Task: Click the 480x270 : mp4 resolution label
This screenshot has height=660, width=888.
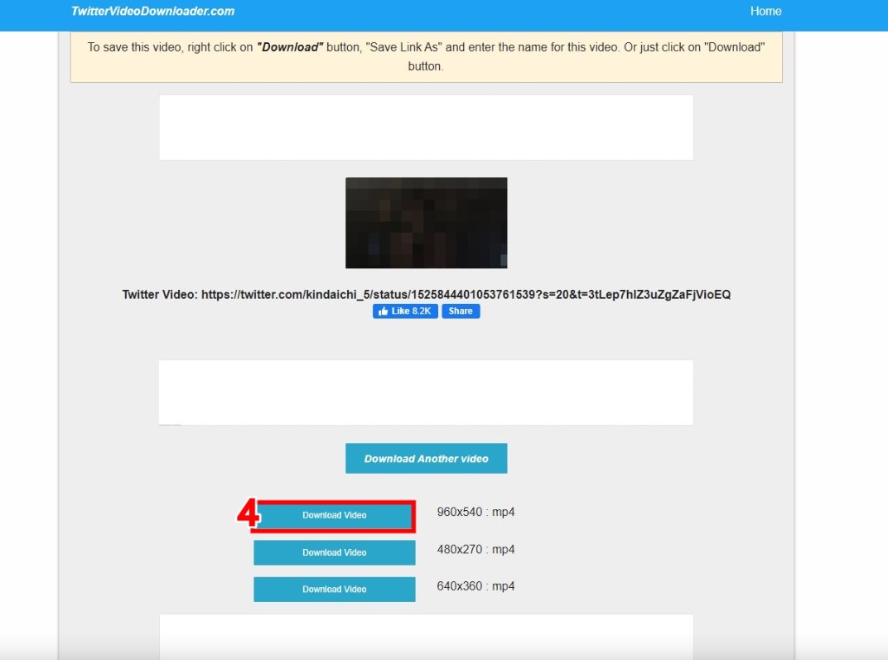Action: 475,550
